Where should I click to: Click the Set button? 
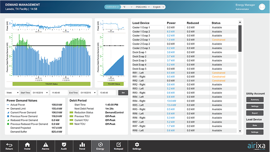point(123,92)
